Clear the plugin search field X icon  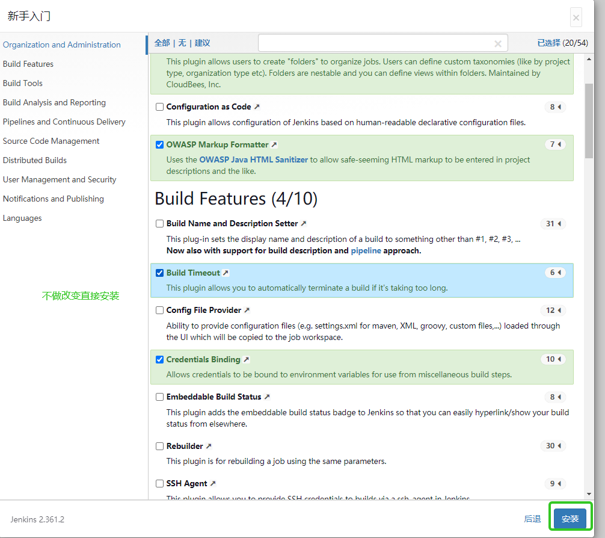point(498,43)
